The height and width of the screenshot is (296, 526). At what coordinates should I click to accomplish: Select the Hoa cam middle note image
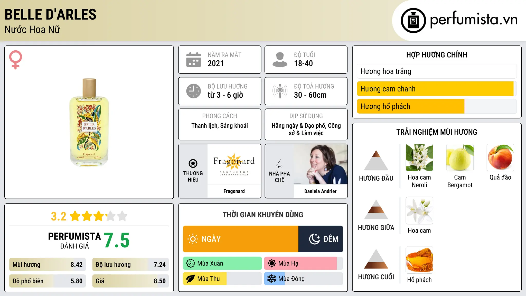419,211
